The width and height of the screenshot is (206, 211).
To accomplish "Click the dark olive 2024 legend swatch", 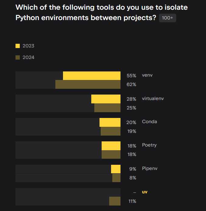I will (18, 57).
